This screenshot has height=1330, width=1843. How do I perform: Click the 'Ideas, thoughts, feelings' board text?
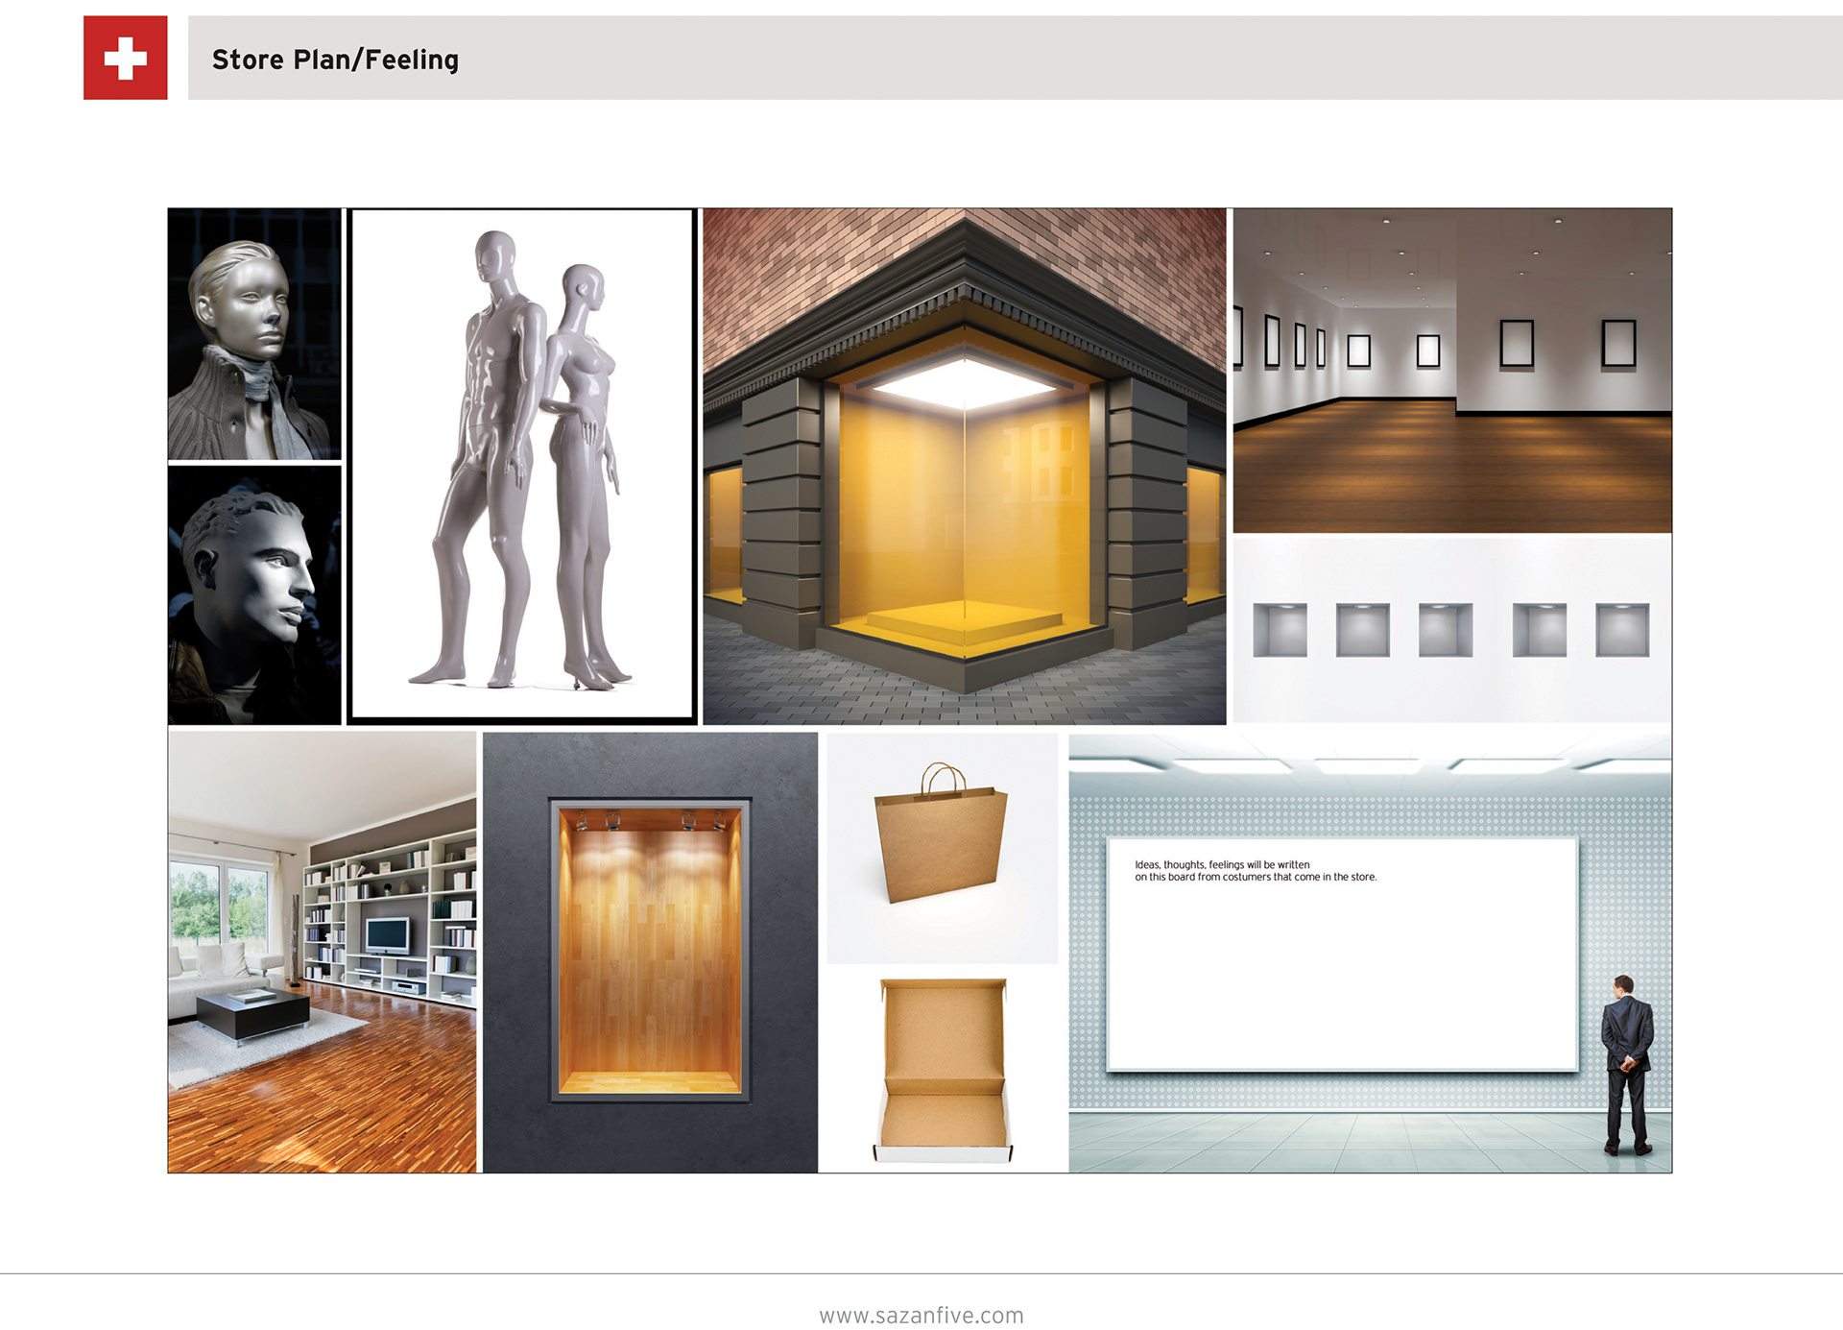point(1256,871)
